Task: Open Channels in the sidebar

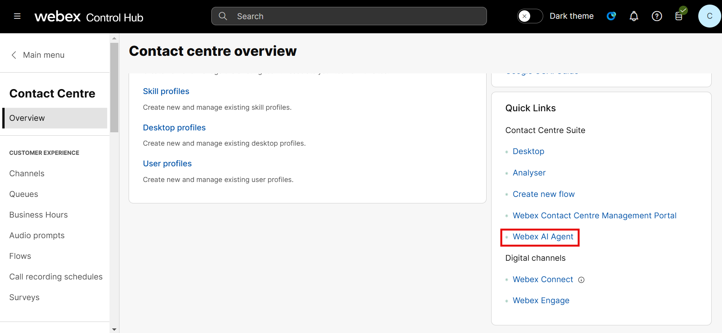Action: (x=27, y=174)
